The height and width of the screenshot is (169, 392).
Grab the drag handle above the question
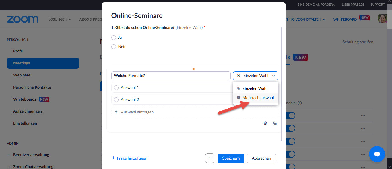(x=194, y=69)
